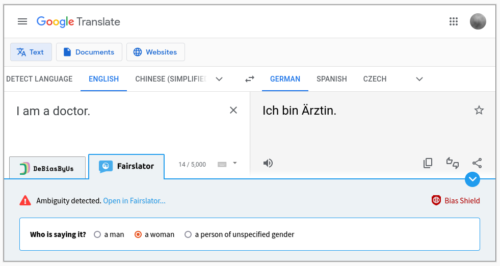This screenshot has width=500, height=266.
Task: Clear the source text with X
Action: (x=233, y=111)
